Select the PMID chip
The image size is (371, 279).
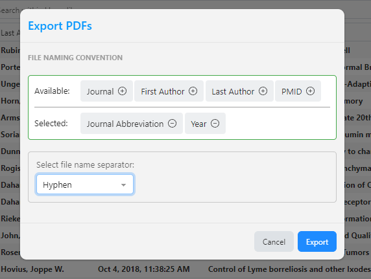pyautogui.click(x=298, y=91)
